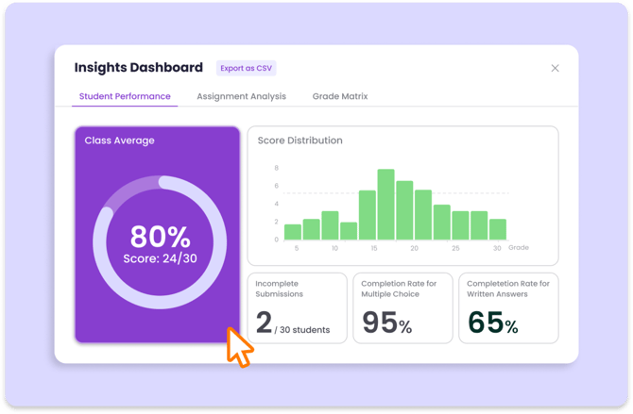This screenshot has height=414, width=633.
Task: Switch to the Student Performance tab
Action: point(125,96)
